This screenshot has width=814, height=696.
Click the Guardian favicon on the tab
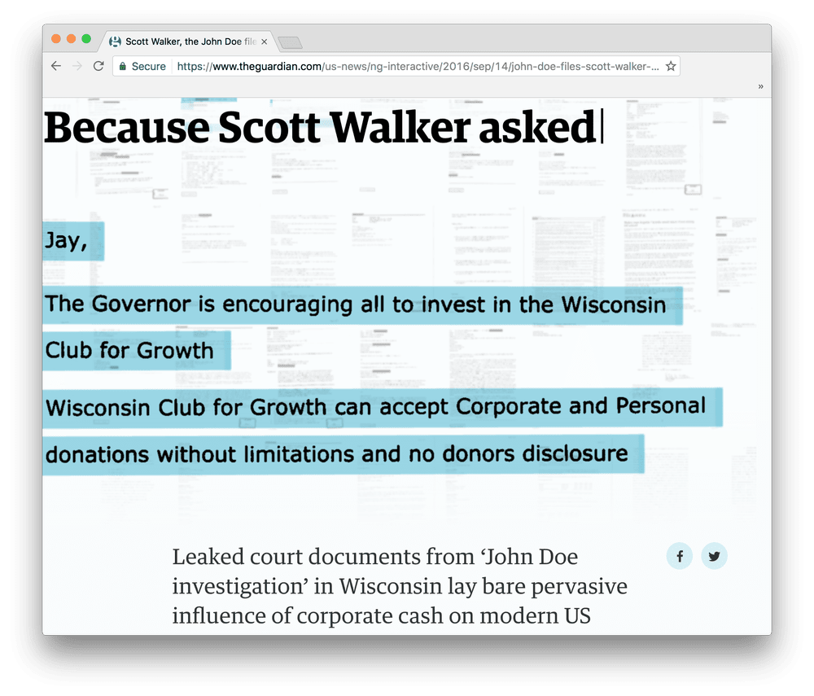pyautogui.click(x=116, y=42)
